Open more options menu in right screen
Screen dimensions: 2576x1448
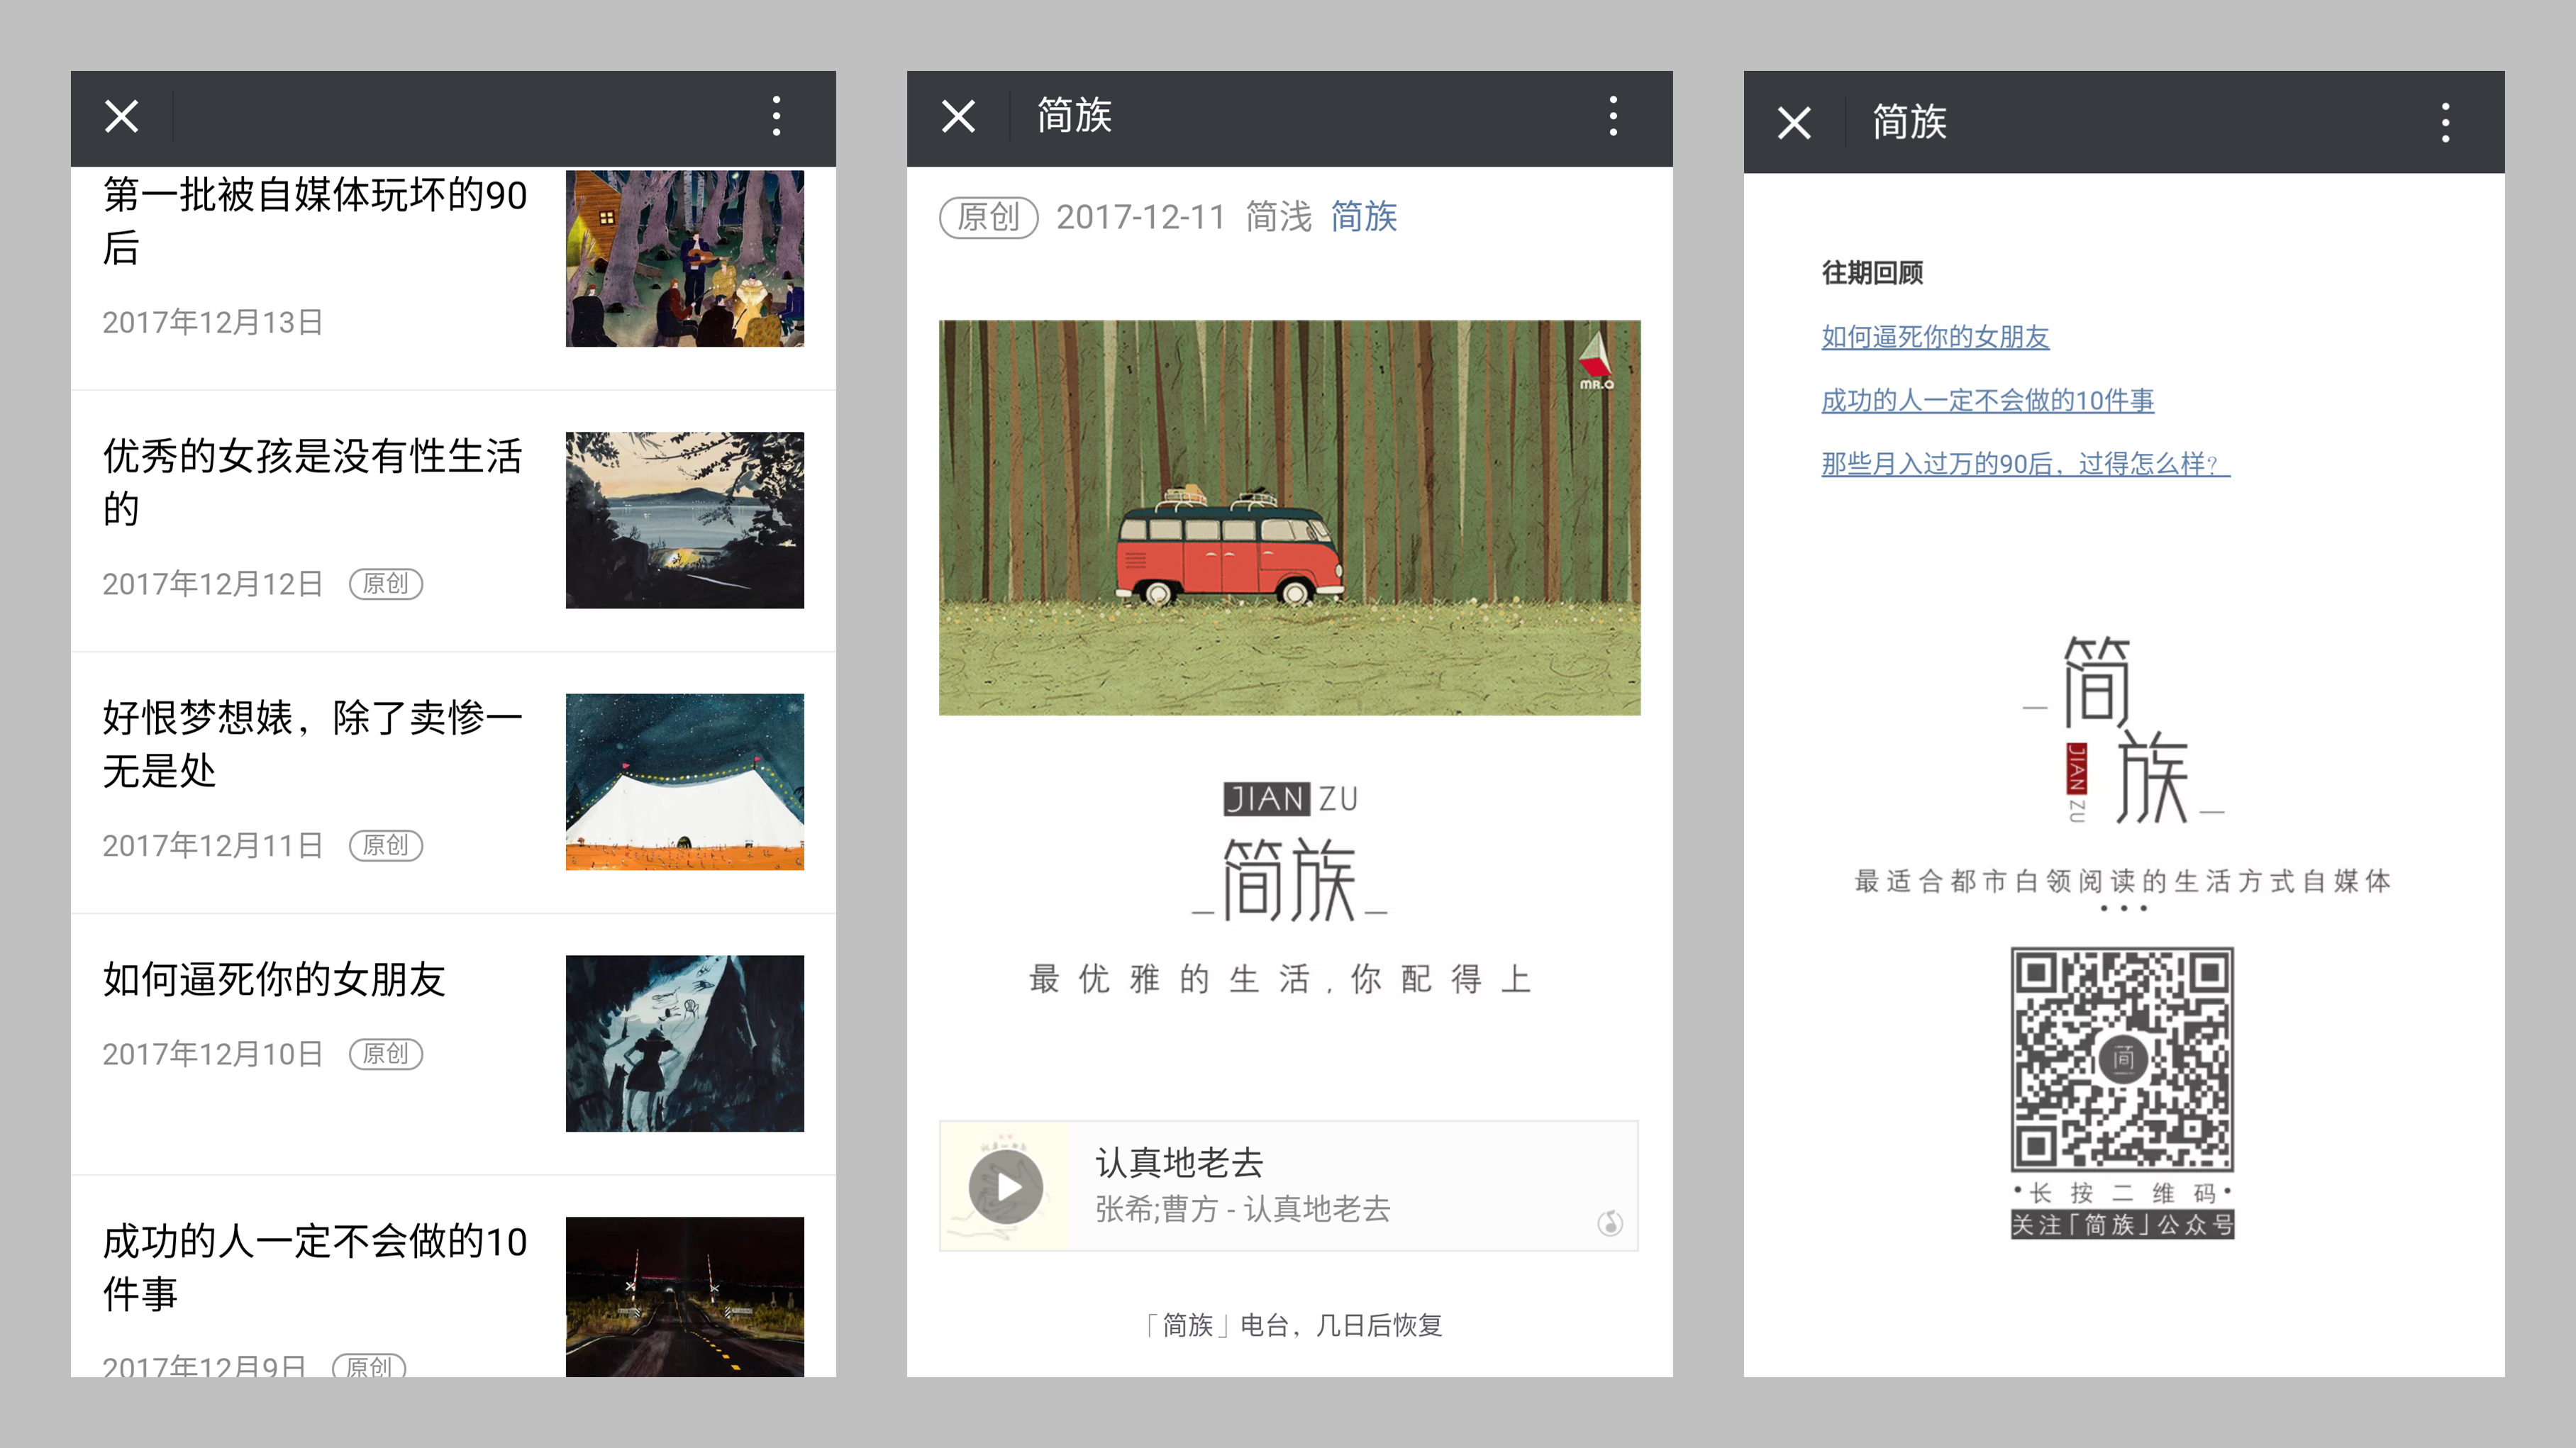tap(2446, 123)
